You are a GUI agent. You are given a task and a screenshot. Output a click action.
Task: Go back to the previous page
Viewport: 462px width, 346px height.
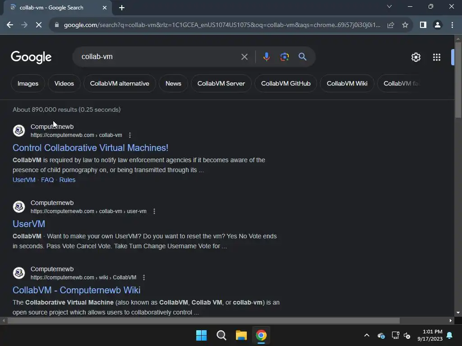10,25
